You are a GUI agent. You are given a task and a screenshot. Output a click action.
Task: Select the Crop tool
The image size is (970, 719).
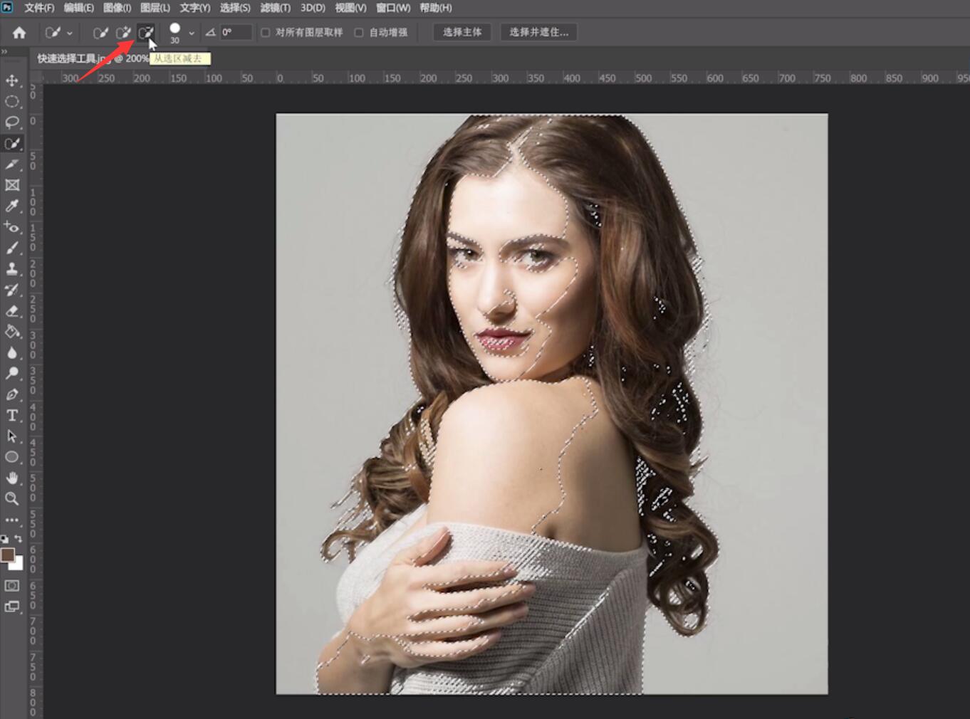(x=12, y=164)
